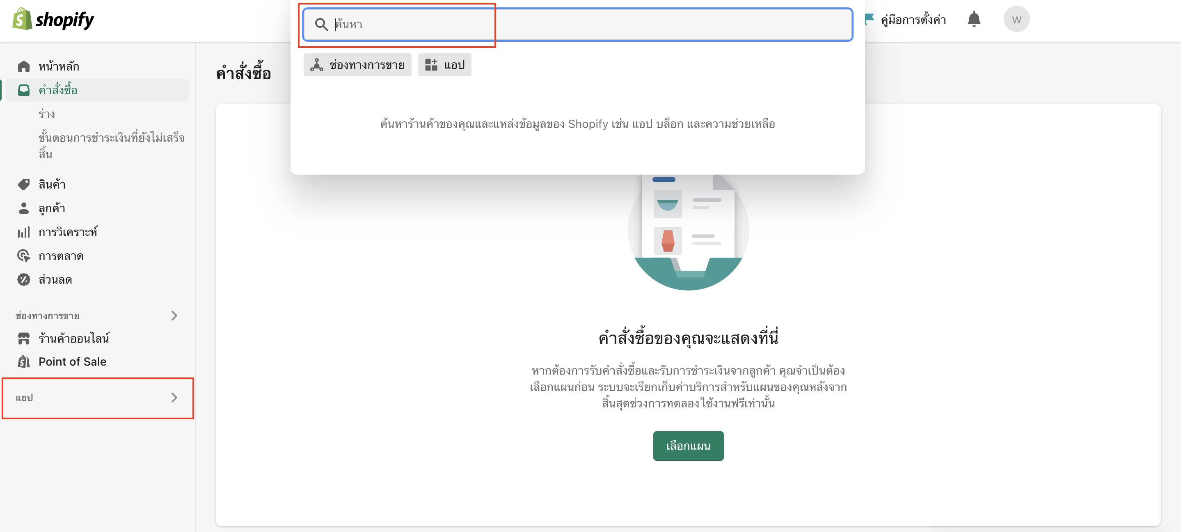Expand แอป chevron in the sidebar

(174, 398)
